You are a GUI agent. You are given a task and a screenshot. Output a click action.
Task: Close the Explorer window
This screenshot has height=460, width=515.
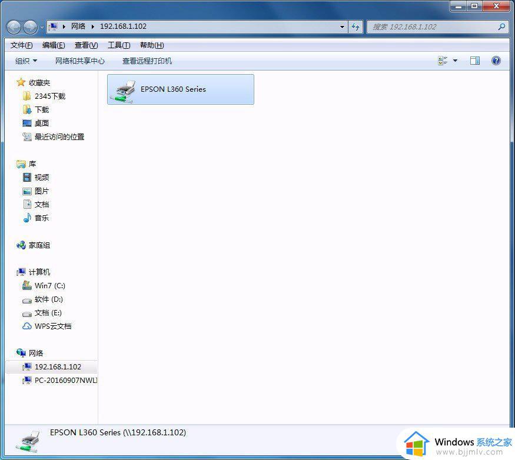[496, 5]
